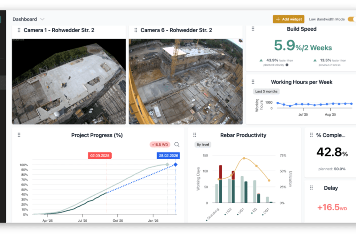
Task: Open the Project Progress zoom magnifier
Action: point(177,145)
